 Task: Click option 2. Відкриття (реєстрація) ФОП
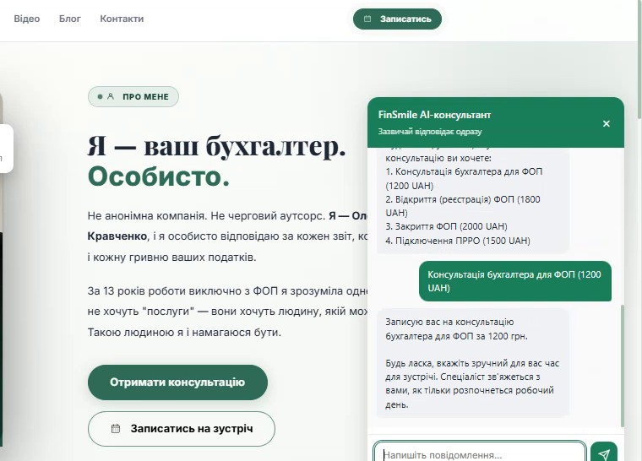pyautogui.click(x=463, y=206)
